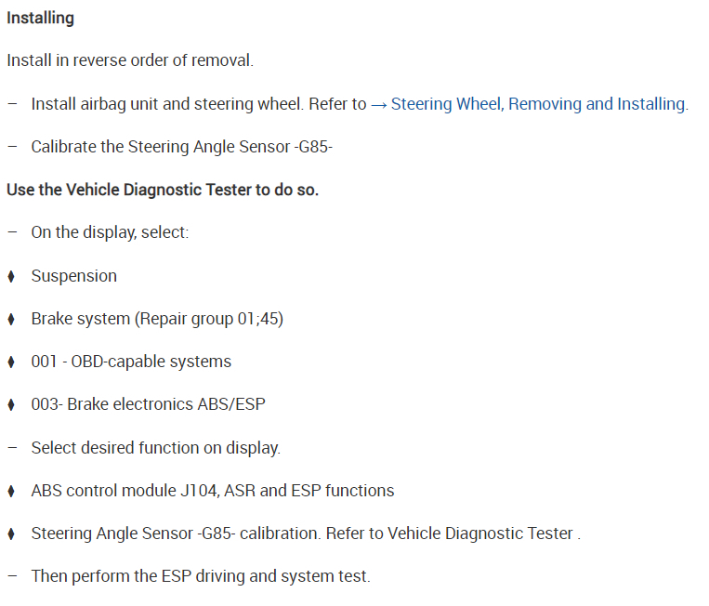Click the diamond bullet beside Suspension

(11, 277)
